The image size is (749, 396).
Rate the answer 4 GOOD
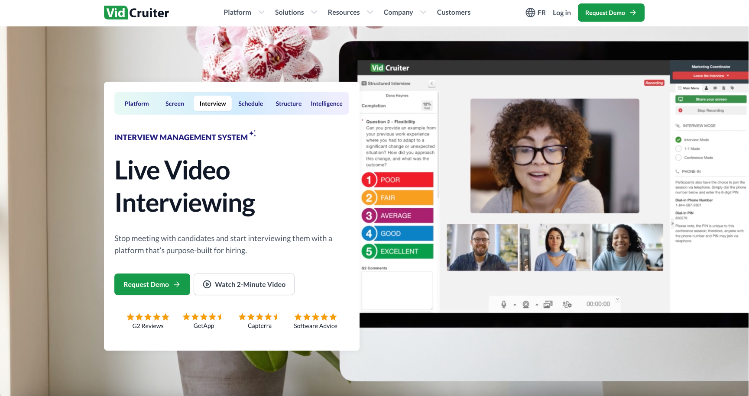point(398,233)
